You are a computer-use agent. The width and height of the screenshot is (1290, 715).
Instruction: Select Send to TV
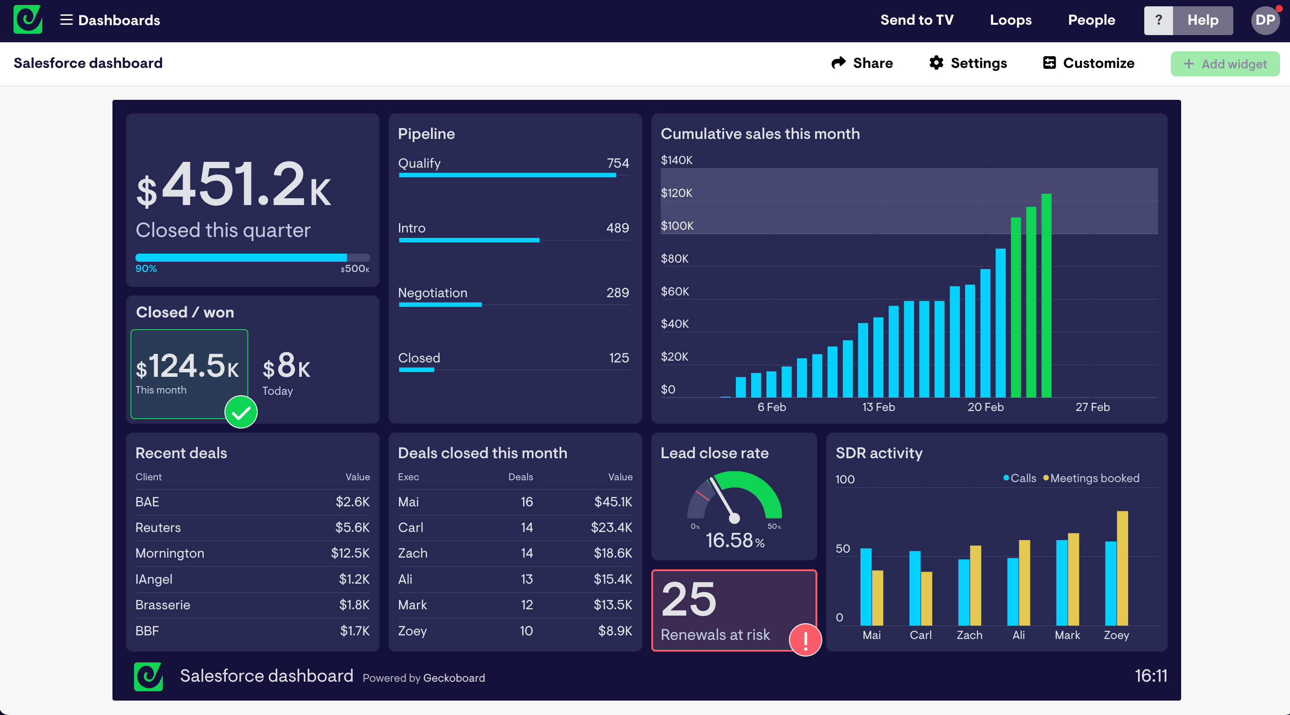click(917, 20)
